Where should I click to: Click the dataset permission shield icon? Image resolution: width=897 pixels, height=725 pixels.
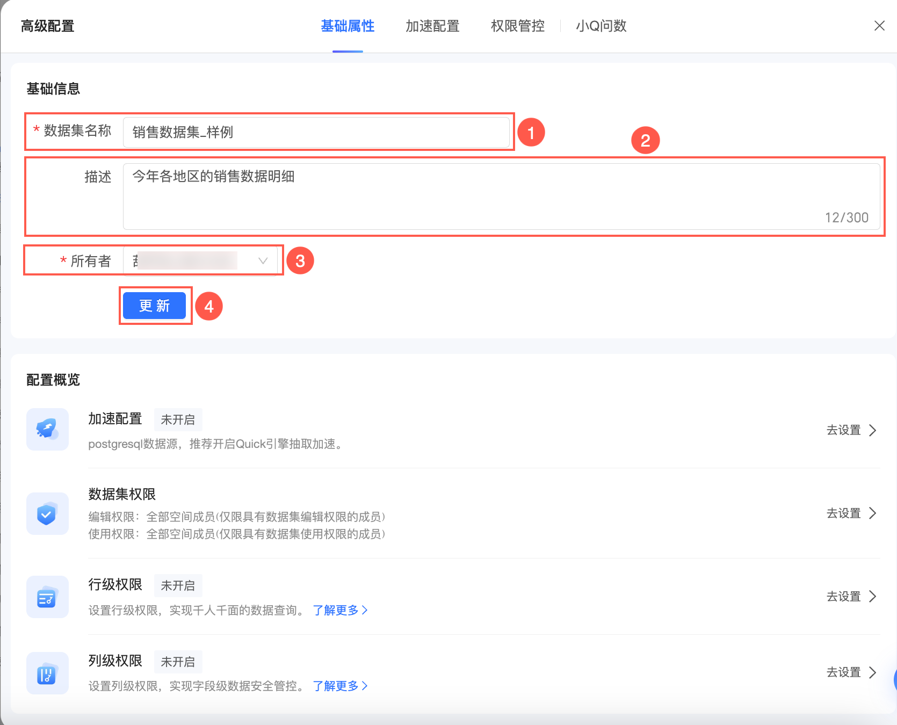pos(47,513)
